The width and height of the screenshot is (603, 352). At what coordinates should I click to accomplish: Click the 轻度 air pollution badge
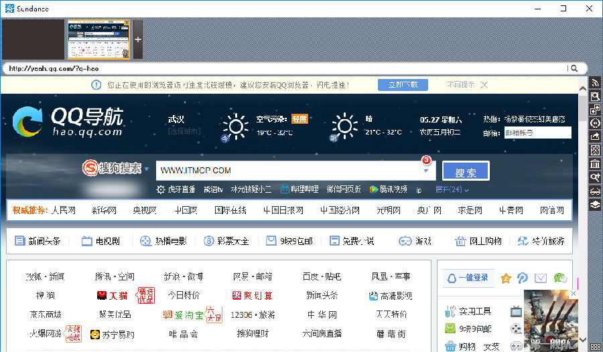coord(299,118)
